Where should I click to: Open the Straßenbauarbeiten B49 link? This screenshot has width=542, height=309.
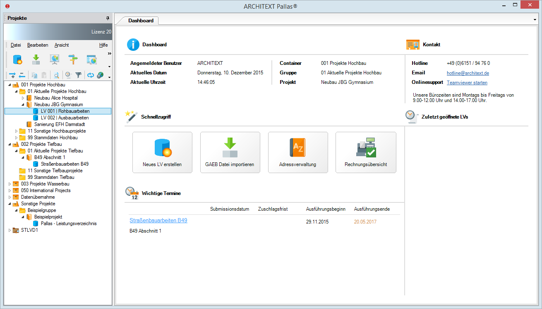pyautogui.click(x=158, y=221)
